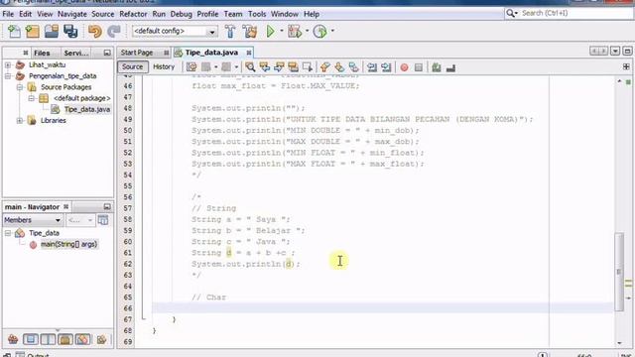Click the Find Previous Occurrence icon
This screenshot has height=357, width=635.
(265, 67)
